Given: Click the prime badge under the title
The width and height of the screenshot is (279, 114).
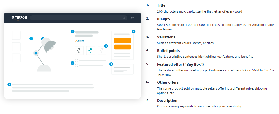Looking at the screenshot, I should coord(79,41).
